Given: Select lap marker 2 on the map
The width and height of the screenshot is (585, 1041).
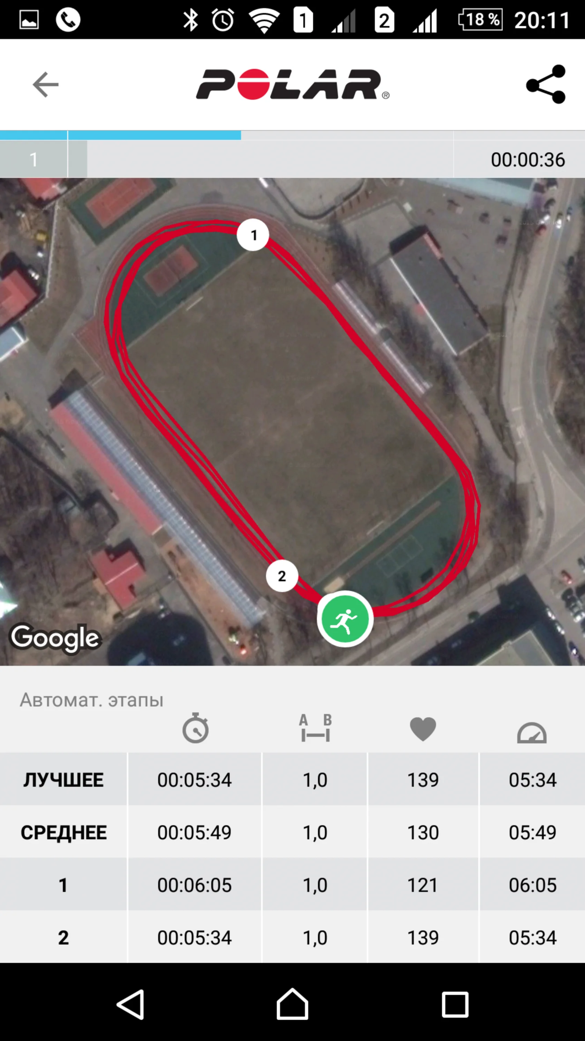Looking at the screenshot, I should (282, 576).
